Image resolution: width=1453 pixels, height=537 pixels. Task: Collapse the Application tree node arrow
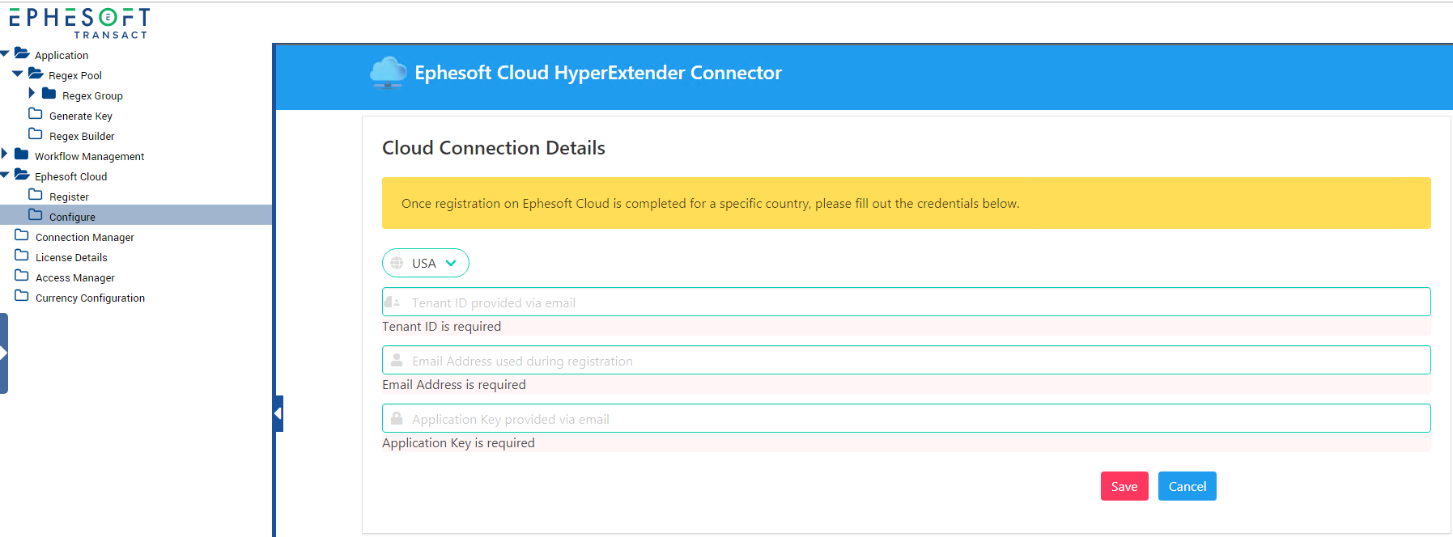pos(5,53)
